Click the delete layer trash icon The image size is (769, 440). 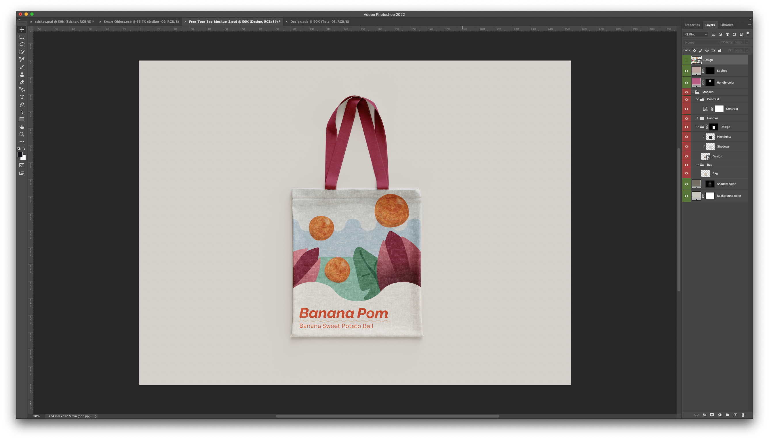pos(743,415)
